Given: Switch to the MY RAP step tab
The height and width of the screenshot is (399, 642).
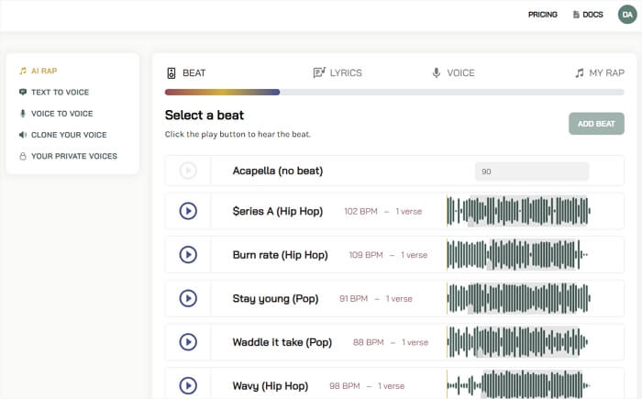Looking at the screenshot, I should coord(600,72).
